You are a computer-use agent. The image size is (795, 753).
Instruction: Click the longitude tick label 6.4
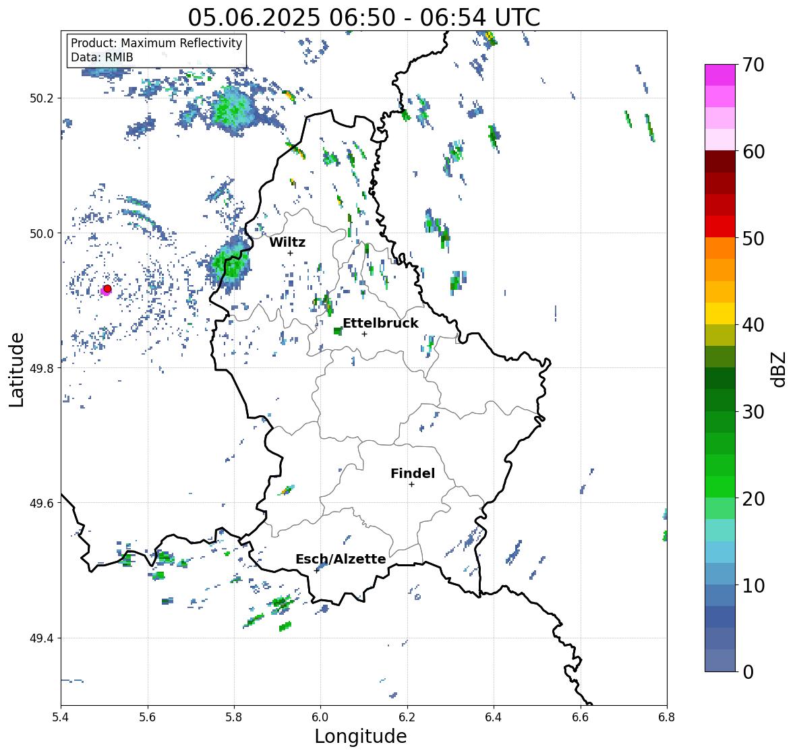494,717
